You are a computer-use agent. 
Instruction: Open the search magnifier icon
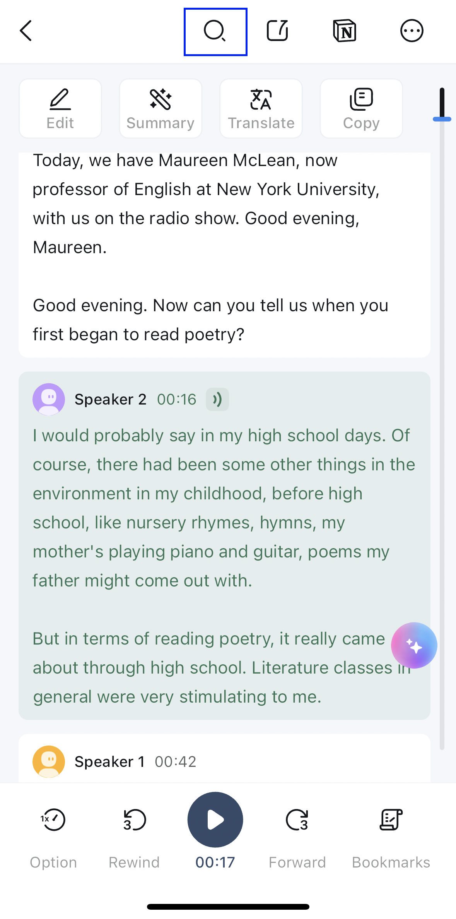(215, 31)
